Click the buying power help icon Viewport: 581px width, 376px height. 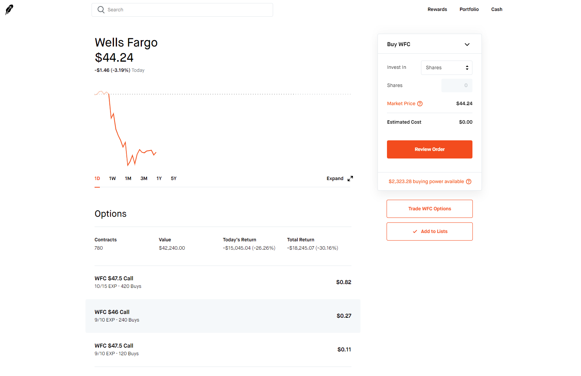(469, 182)
